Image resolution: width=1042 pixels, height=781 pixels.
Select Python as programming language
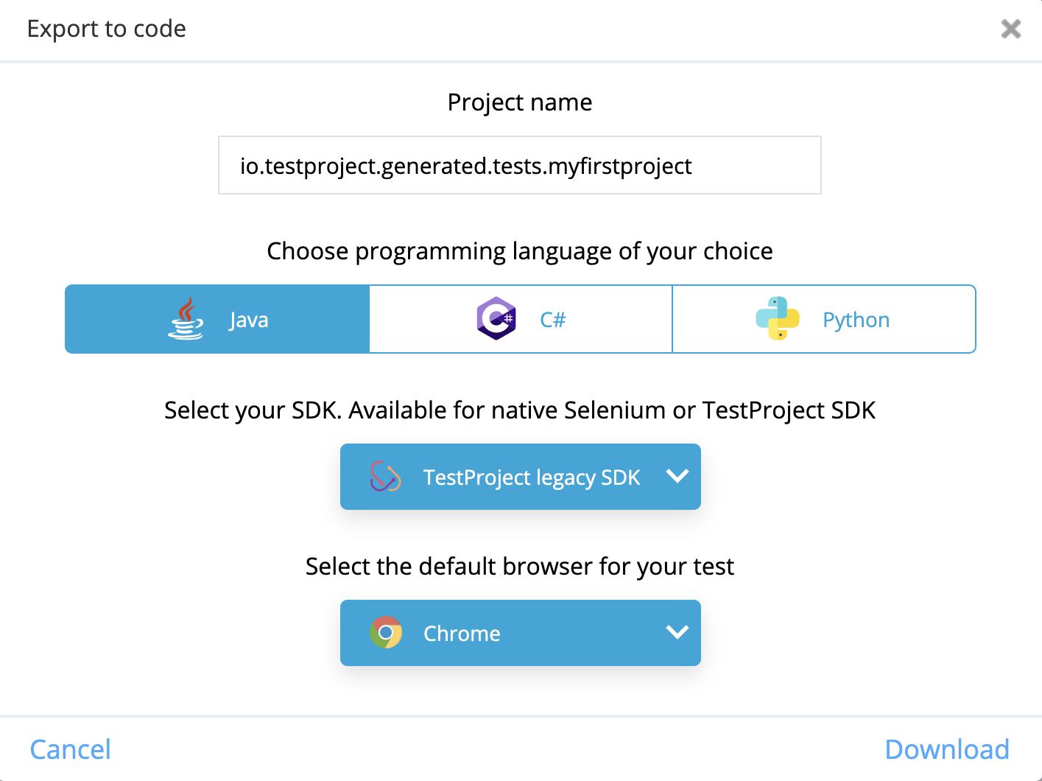pos(824,319)
